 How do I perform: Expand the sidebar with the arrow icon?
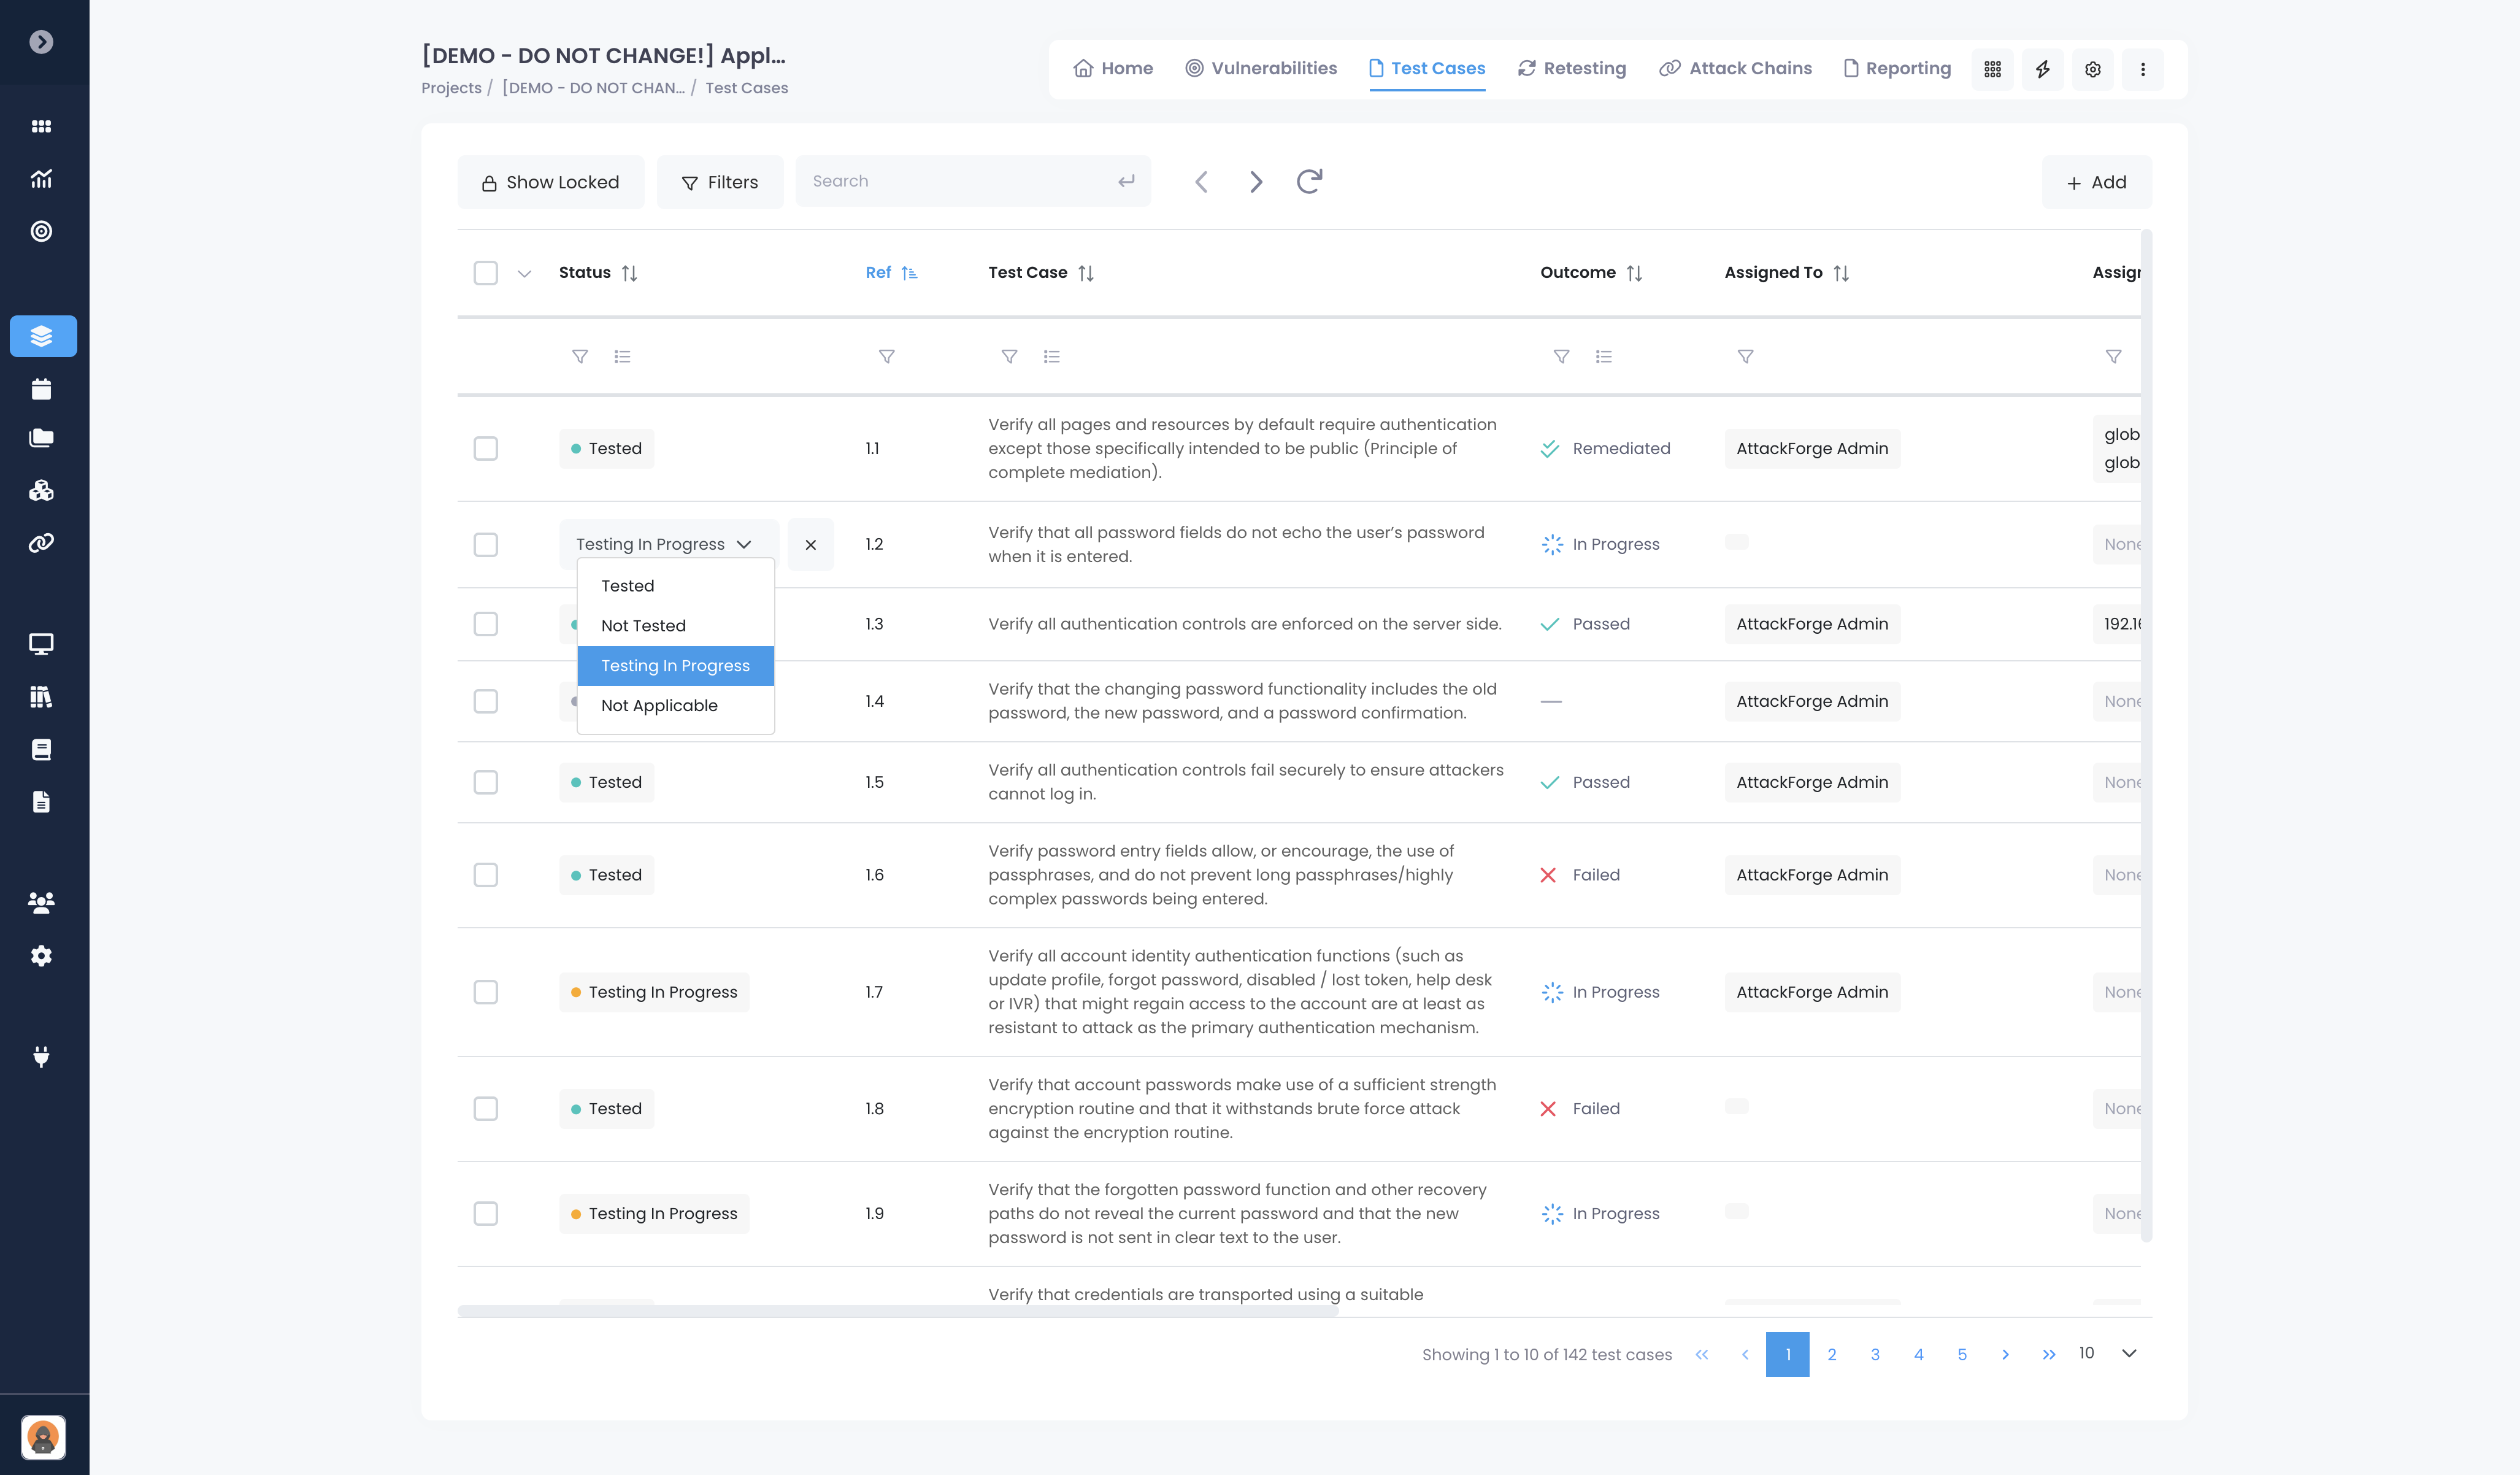click(x=41, y=42)
